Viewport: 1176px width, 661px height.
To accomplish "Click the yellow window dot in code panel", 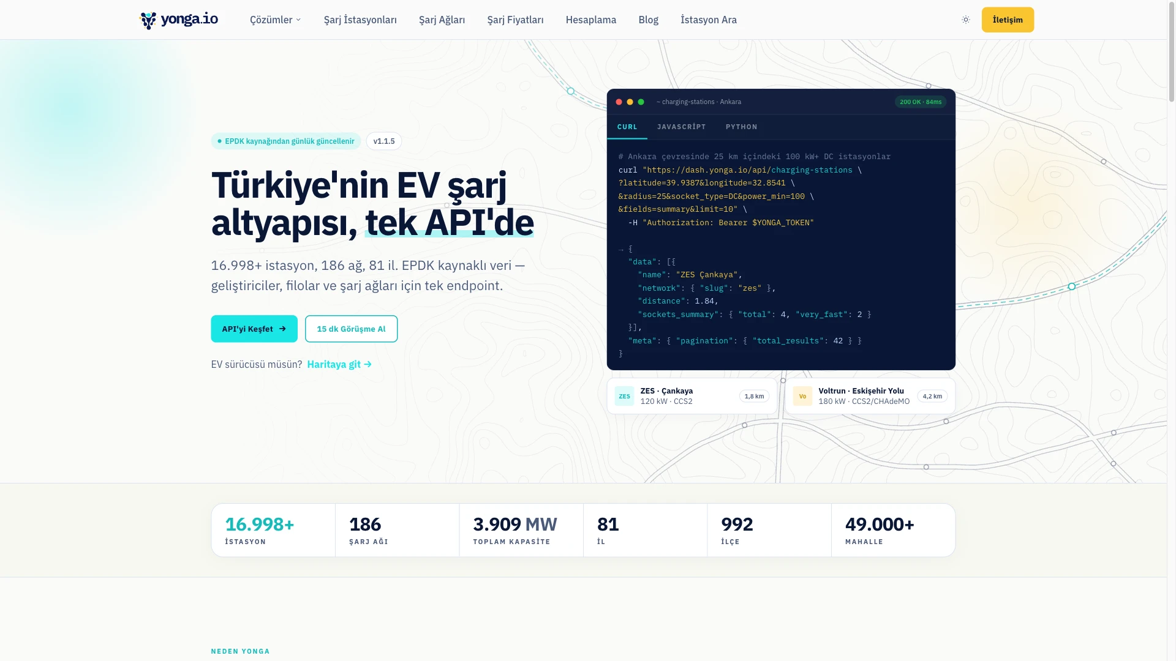I will point(630,102).
